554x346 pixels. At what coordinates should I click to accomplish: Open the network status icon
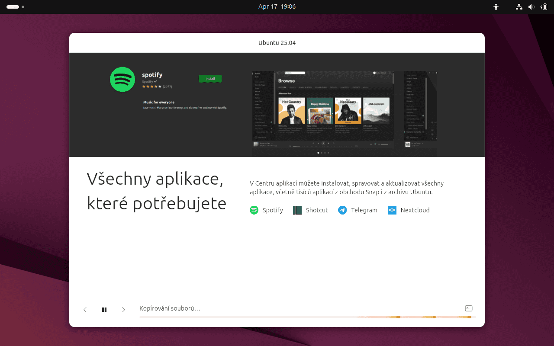tap(519, 7)
